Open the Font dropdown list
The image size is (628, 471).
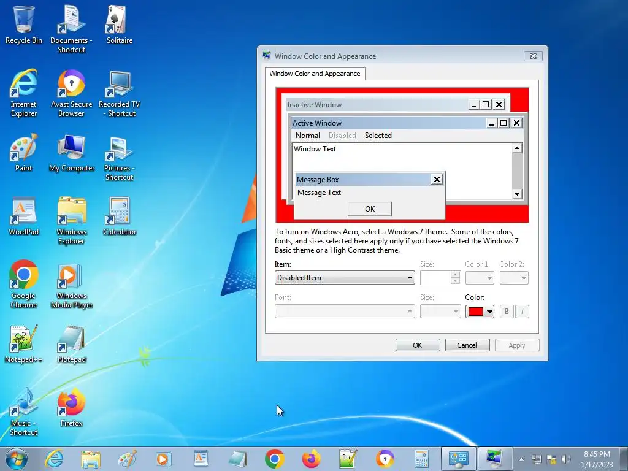pos(345,311)
